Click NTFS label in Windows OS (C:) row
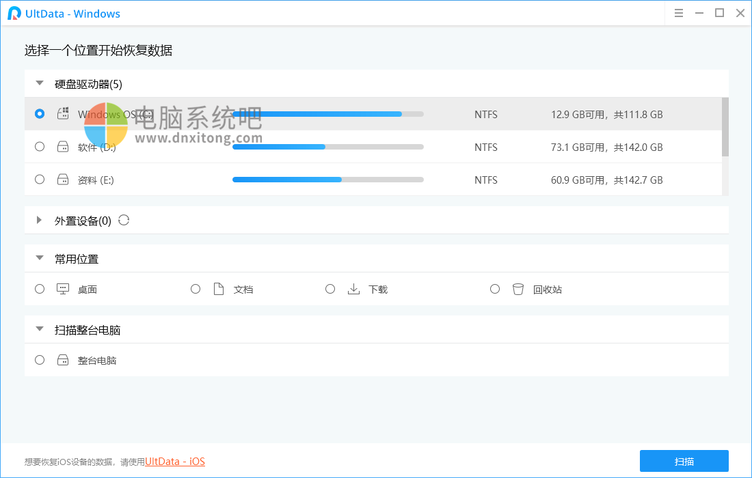The image size is (752, 478). (x=486, y=115)
